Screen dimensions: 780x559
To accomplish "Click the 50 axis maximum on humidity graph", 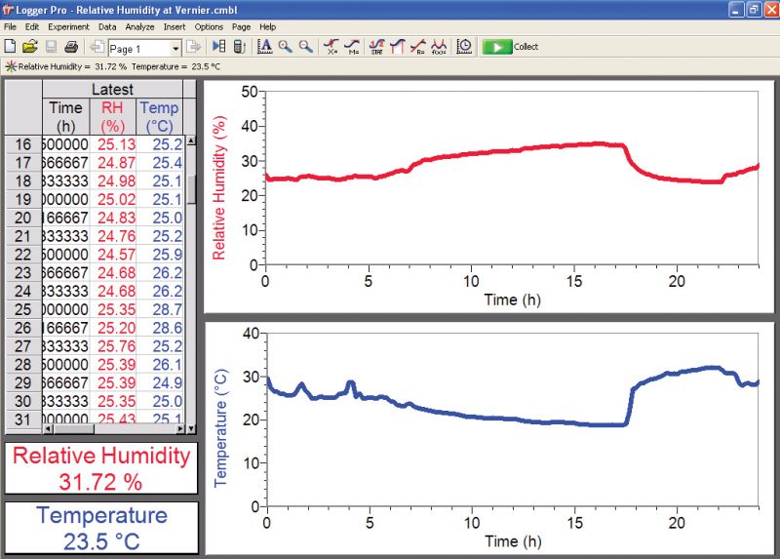I will click(x=250, y=92).
